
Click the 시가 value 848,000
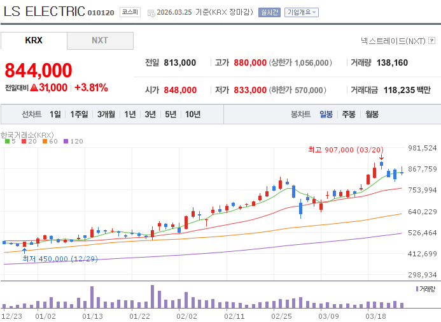(180, 90)
